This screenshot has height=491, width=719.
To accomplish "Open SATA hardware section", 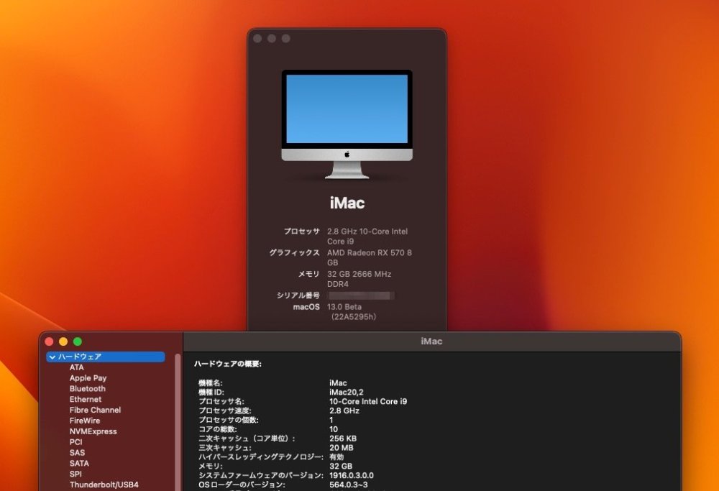I will coord(79,463).
